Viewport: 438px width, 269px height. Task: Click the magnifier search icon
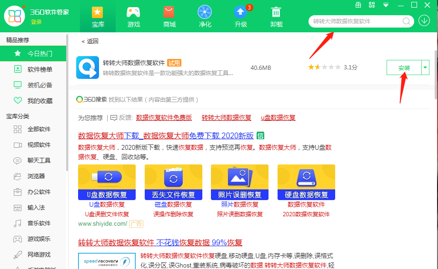coord(406,21)
